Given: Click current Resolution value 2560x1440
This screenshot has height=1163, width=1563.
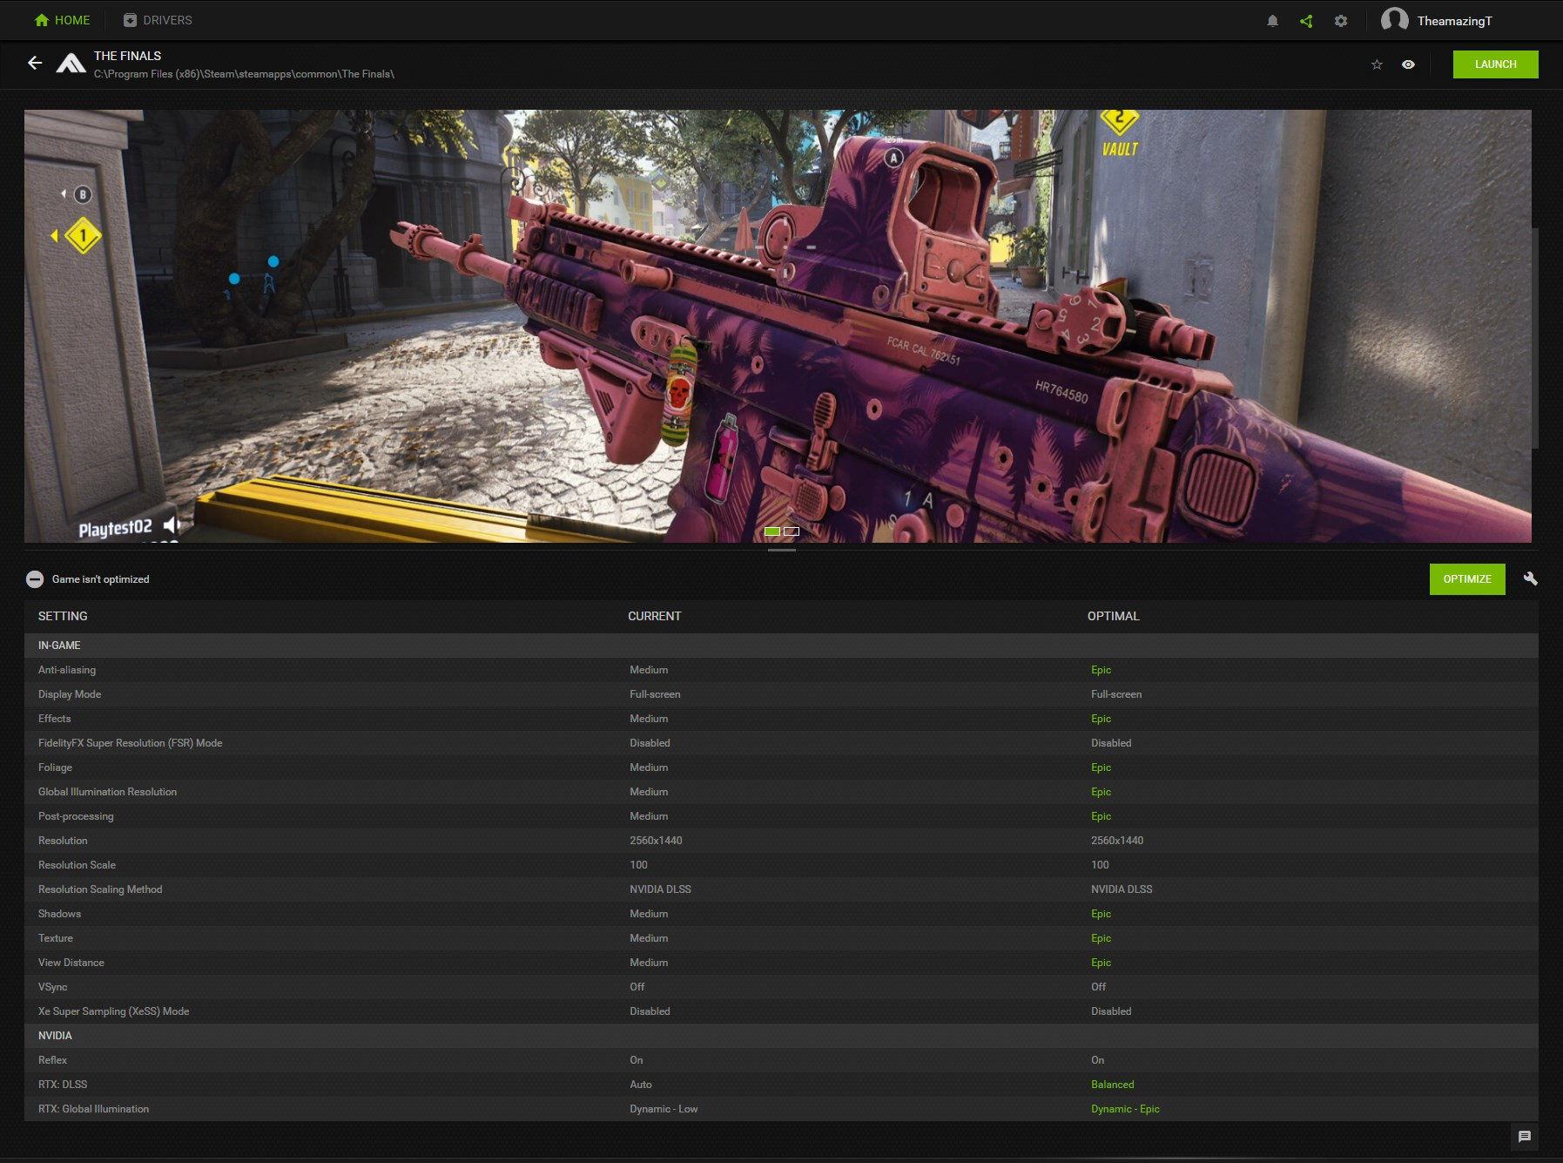Looking at the screenshot, I should click(656, 841).
